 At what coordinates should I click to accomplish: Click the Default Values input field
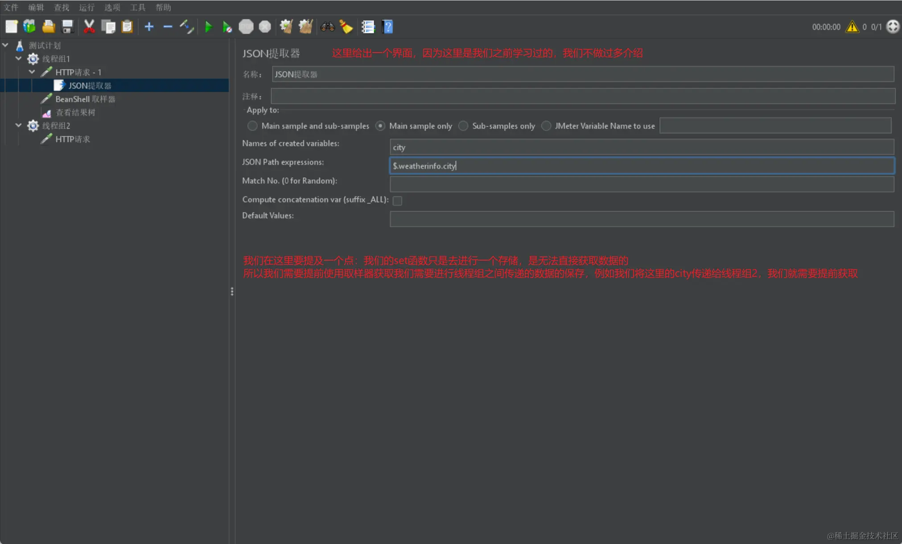(x=642, y=219)
